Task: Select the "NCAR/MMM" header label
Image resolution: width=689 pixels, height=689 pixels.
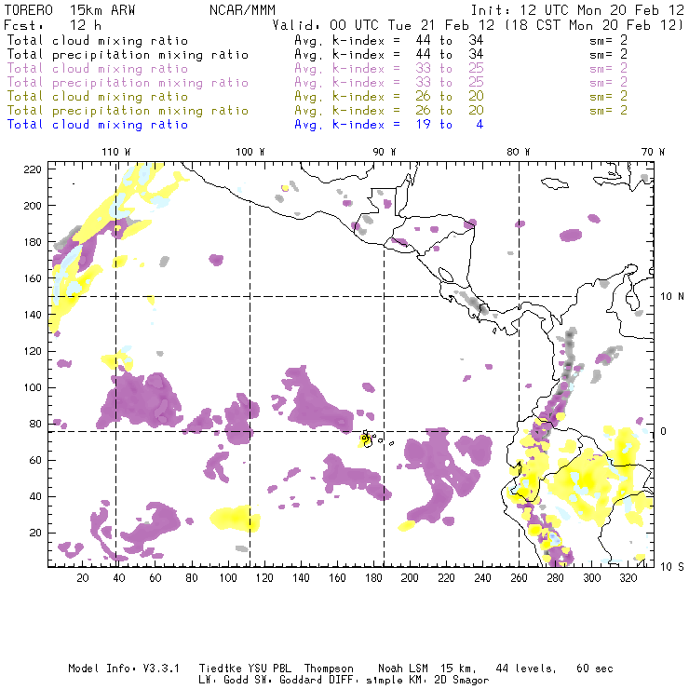Action: [242, 10]
